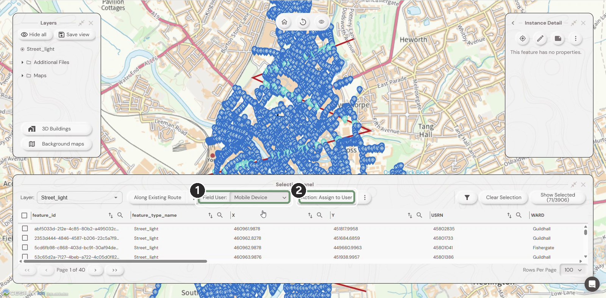
Task: Open the three-dot menu beside Assign to User
Action: pyautogui.click(x=365, y=197)
